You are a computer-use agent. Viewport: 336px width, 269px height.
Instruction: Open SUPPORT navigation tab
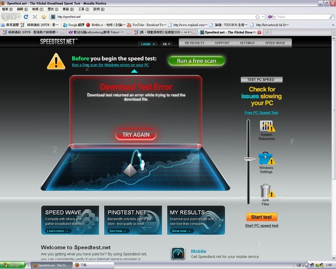[x=222, y=43]
